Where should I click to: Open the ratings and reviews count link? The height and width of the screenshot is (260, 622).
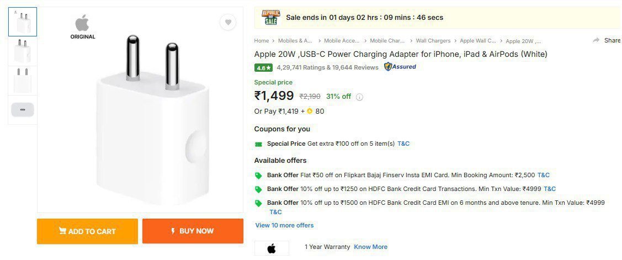coord(327,67)
